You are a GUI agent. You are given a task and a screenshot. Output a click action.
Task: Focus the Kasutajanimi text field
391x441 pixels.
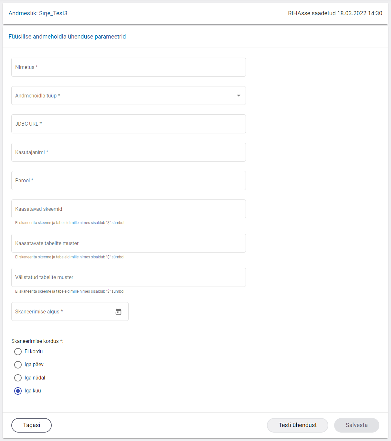click(x=128, y=152)
